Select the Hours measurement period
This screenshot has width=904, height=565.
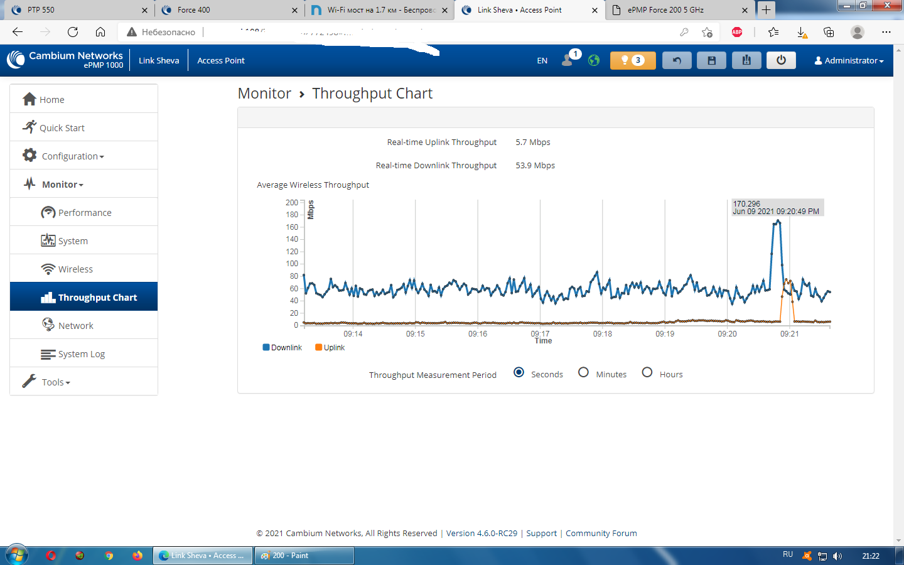point(647,372)
